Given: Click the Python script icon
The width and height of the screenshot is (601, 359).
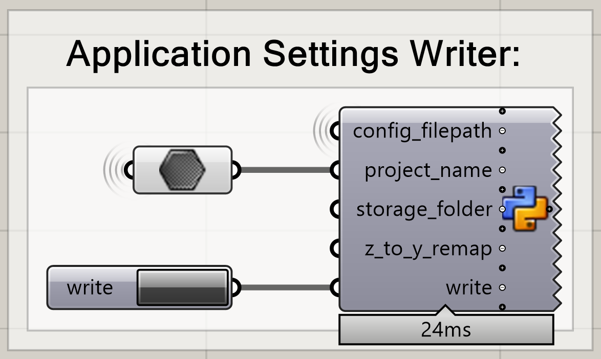Looking at the screenshot, I should (x=525, y=209).
